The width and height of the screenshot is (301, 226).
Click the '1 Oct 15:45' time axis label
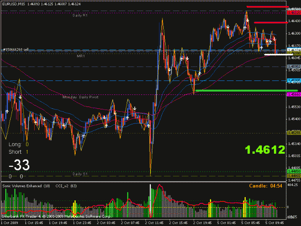[x=34, y=223]
